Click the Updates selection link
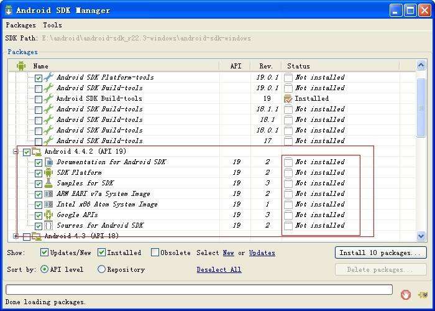435x311 pixels. (x=262, y=253)
